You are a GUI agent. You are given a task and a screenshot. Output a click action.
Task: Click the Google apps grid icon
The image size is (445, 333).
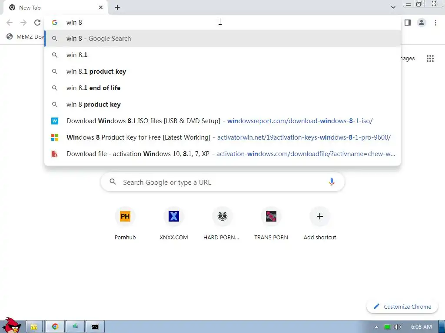click(x=430, y=59)
